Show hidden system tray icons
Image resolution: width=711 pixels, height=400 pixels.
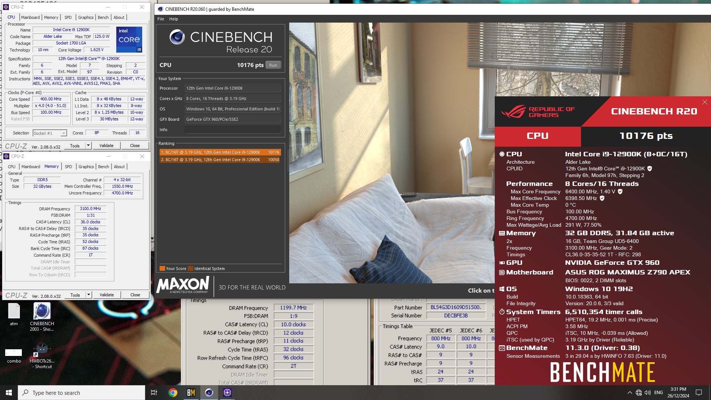(630, 393)
